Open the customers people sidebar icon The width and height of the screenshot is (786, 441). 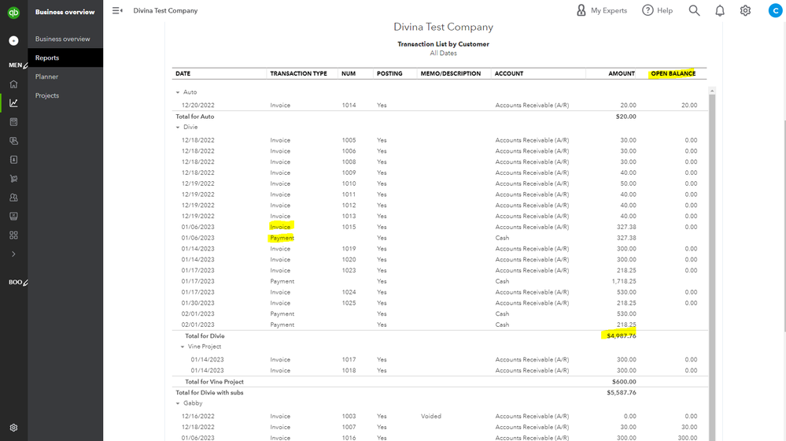(13, 198)
